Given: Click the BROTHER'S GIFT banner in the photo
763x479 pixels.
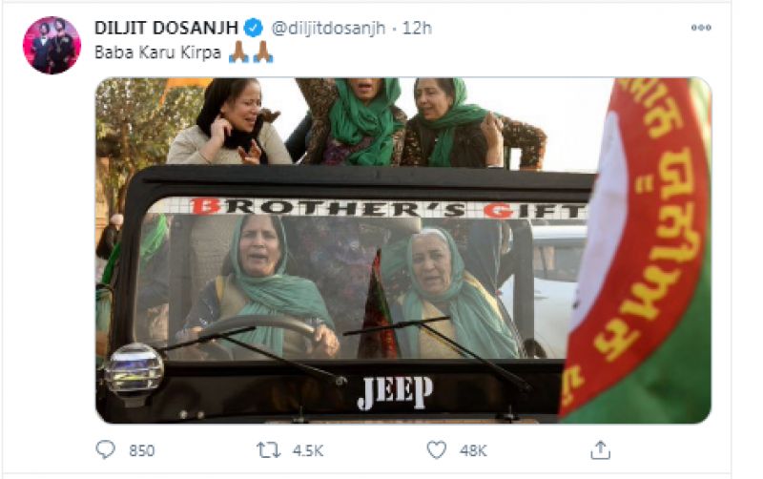Looking at the screenshot, I should click(387, 209).
